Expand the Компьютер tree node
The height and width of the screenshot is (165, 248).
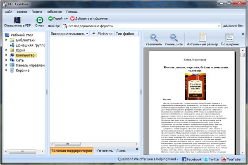(x=6, y=55)
